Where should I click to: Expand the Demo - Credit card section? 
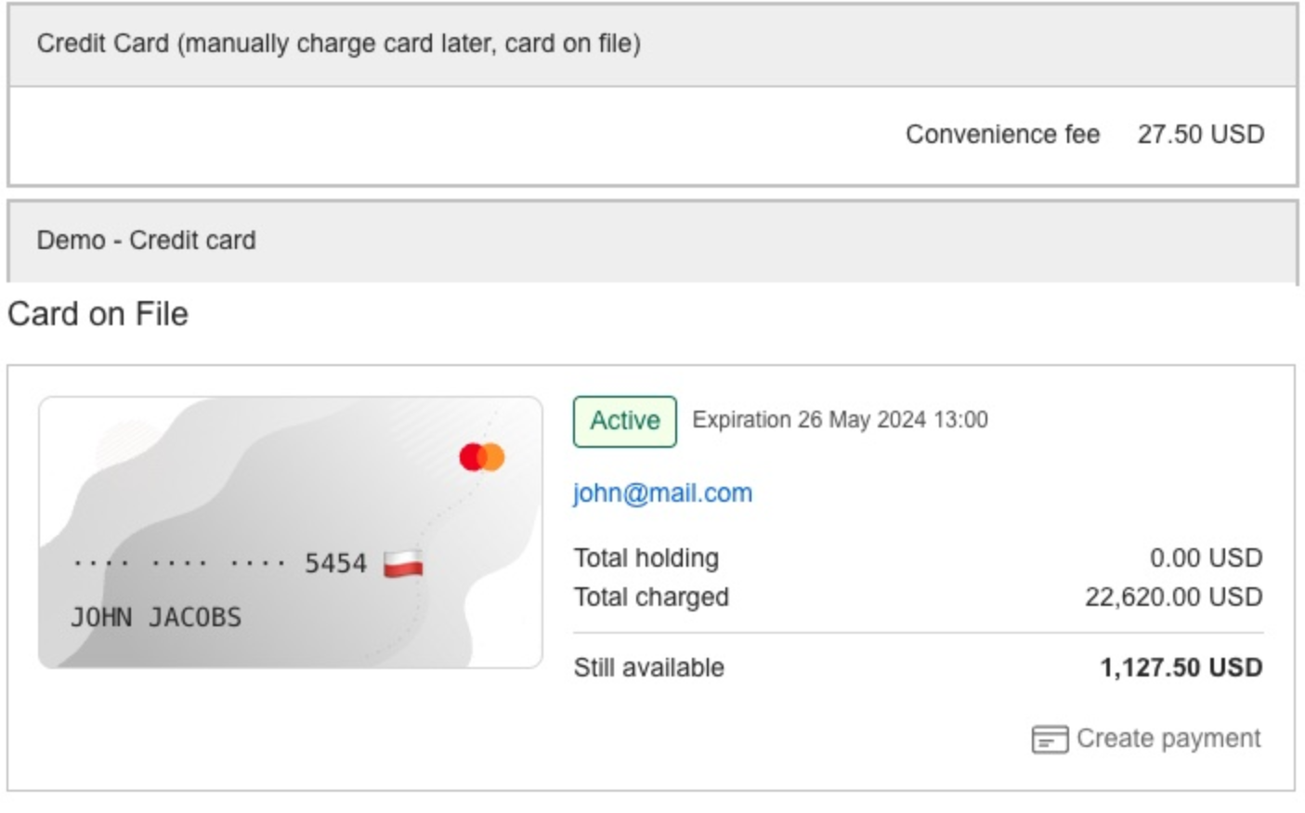coord(146,241)
